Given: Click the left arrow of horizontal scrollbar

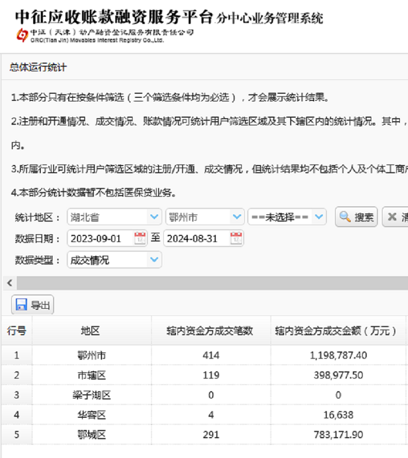Looking at the screenshot, I should point(10,283).
